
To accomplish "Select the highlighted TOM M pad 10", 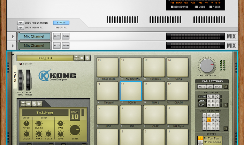I will click(131, 91).
